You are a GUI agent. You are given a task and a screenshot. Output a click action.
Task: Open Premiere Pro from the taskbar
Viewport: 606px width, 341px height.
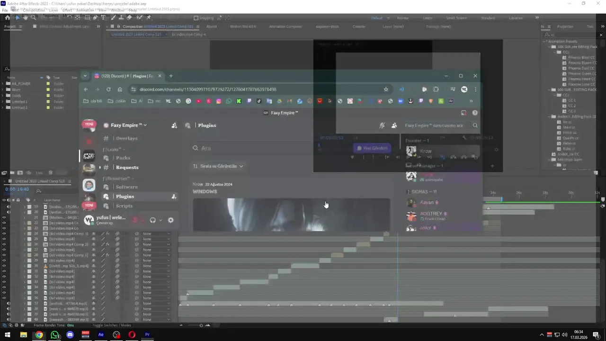(x=147, y=335)
